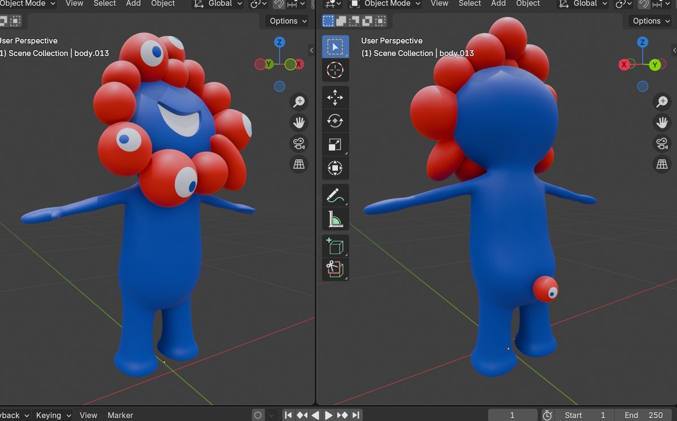
Task: Choose the Move tool
Action: coord(335,98)
